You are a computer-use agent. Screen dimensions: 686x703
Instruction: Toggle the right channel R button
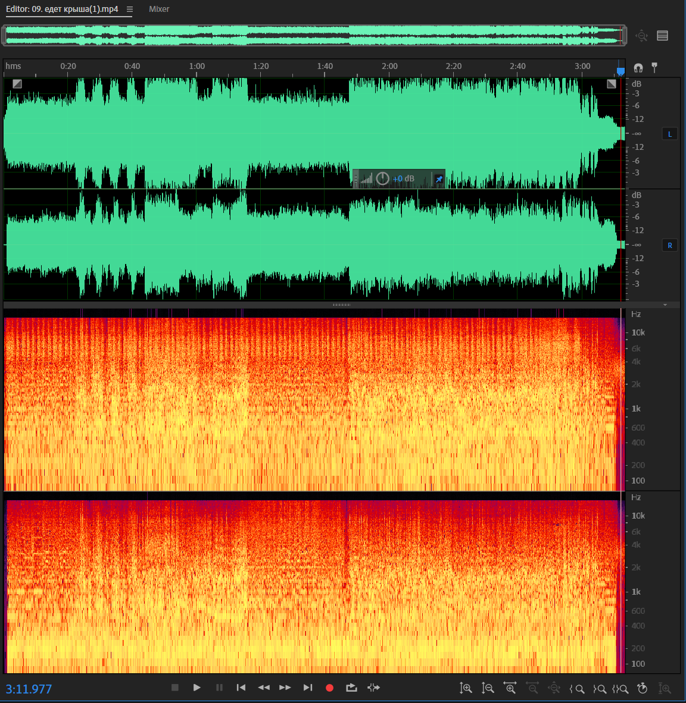coord(669,245)
